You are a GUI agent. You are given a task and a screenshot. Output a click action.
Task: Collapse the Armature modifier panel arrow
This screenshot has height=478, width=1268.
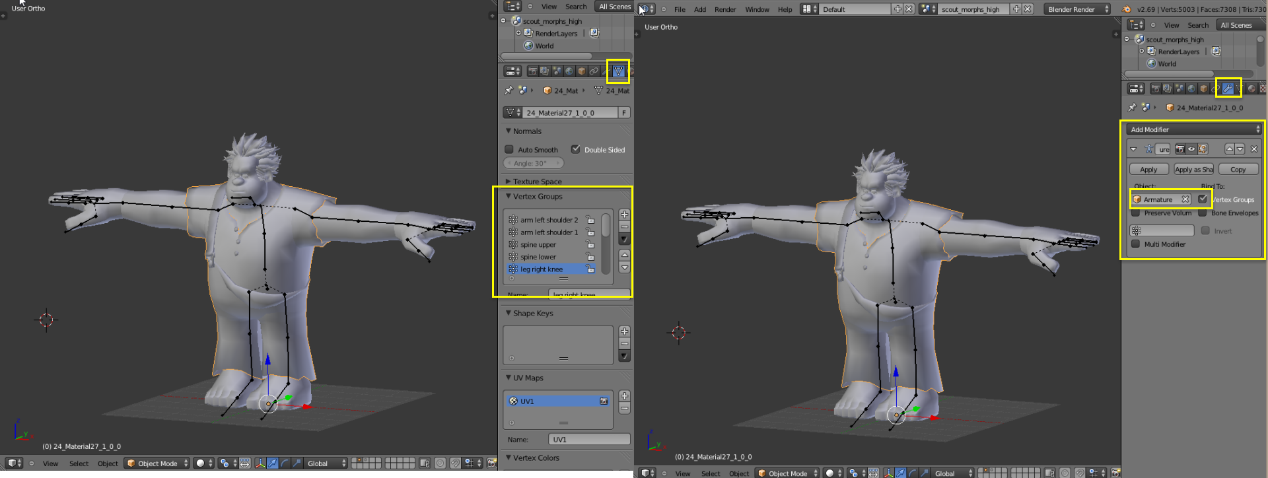[x=1133, y=149]
